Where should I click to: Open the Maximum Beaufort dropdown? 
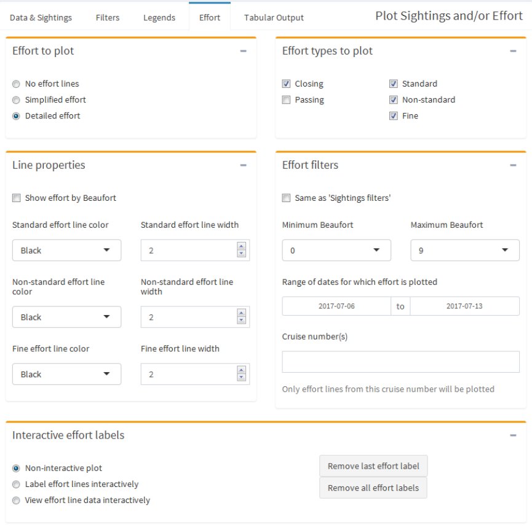pyautogui.click(x=465, y=251)
